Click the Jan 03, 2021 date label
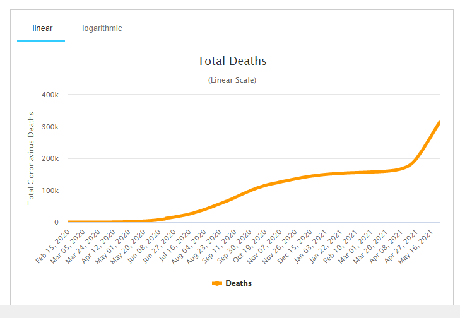 (x=312, y=245)
